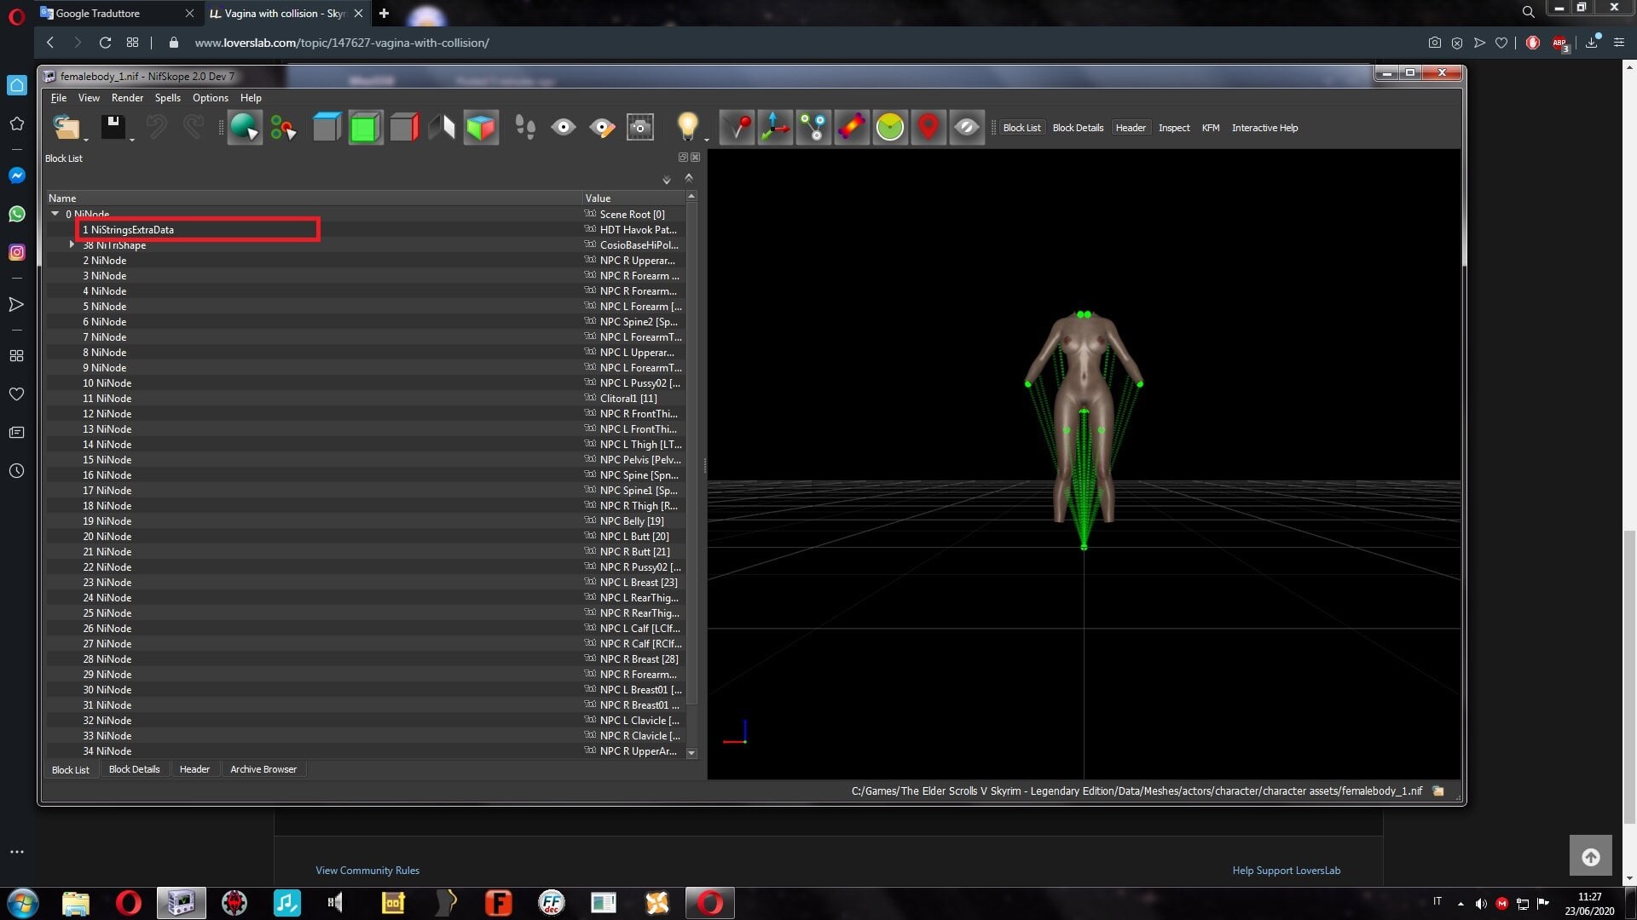
Task: Click the walk view footprints icon
Action: pos(525,127)
